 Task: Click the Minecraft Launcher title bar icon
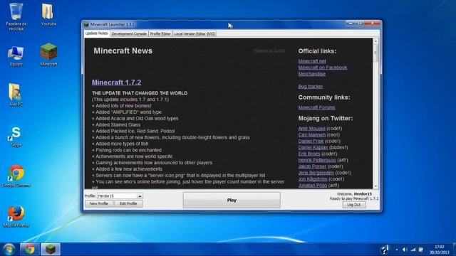pos(86,24)
